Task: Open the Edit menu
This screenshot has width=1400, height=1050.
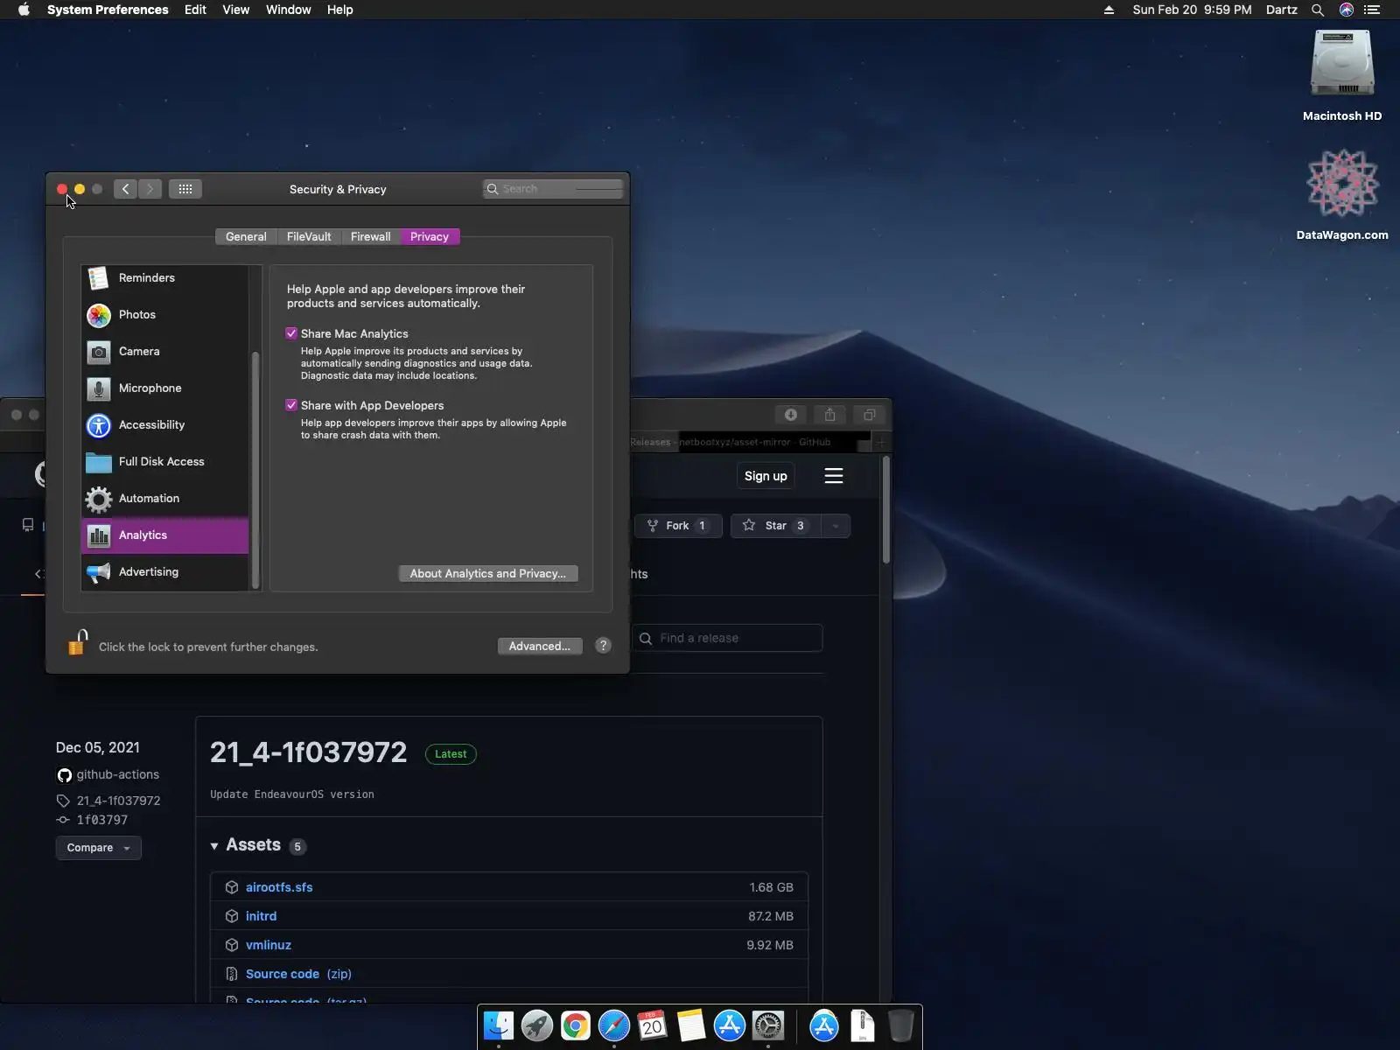Action: [195, 10]
